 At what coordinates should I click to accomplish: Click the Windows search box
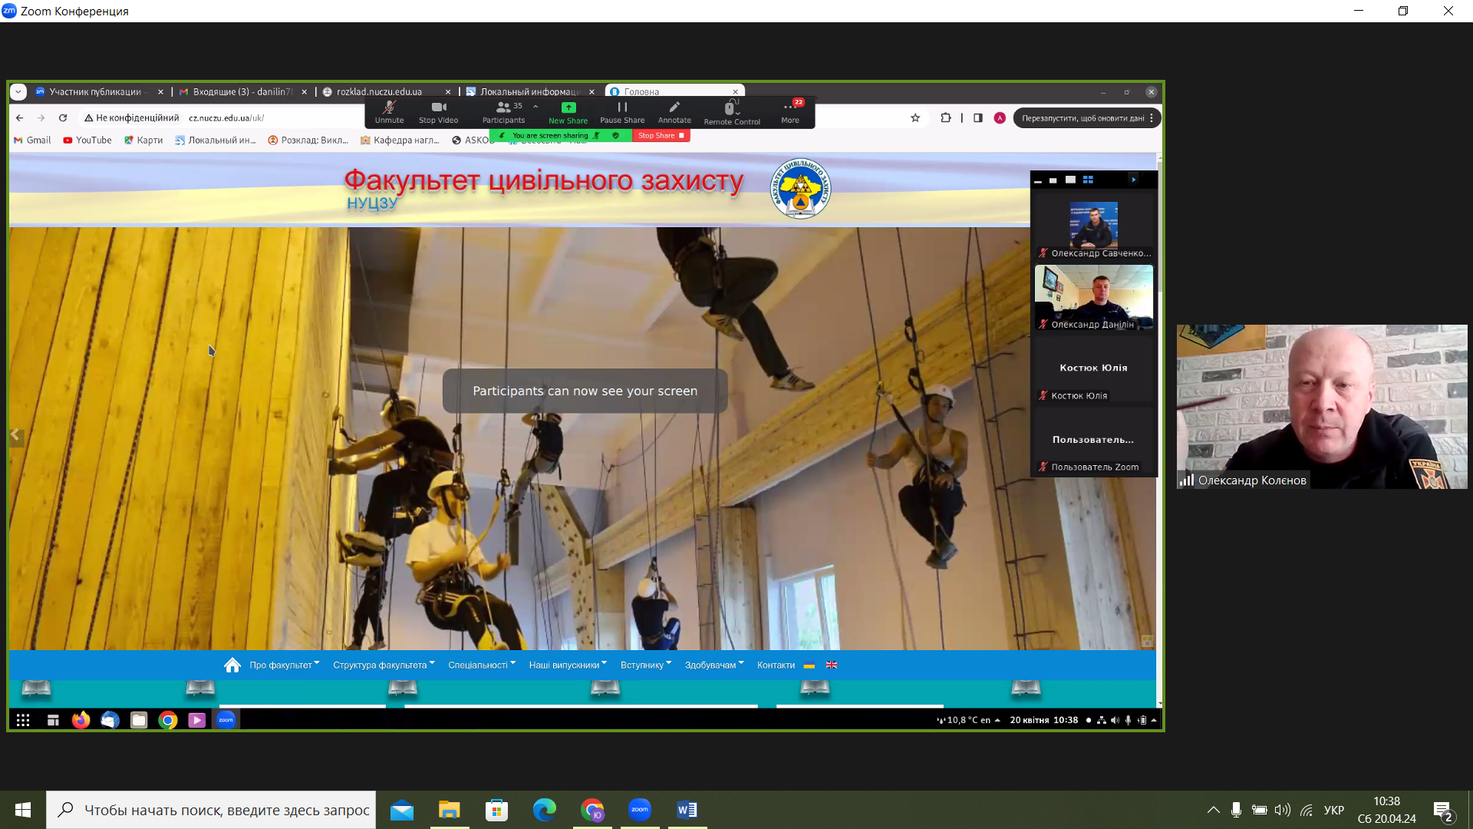(211, 810)
